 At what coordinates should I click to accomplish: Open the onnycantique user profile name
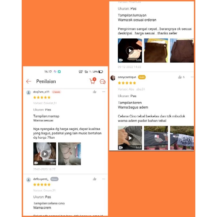point(127,77)
